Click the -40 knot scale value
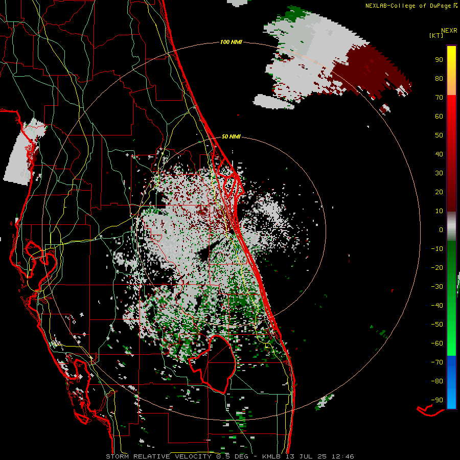Viewport: 460px width, 460px height. [x=437, y=306]
